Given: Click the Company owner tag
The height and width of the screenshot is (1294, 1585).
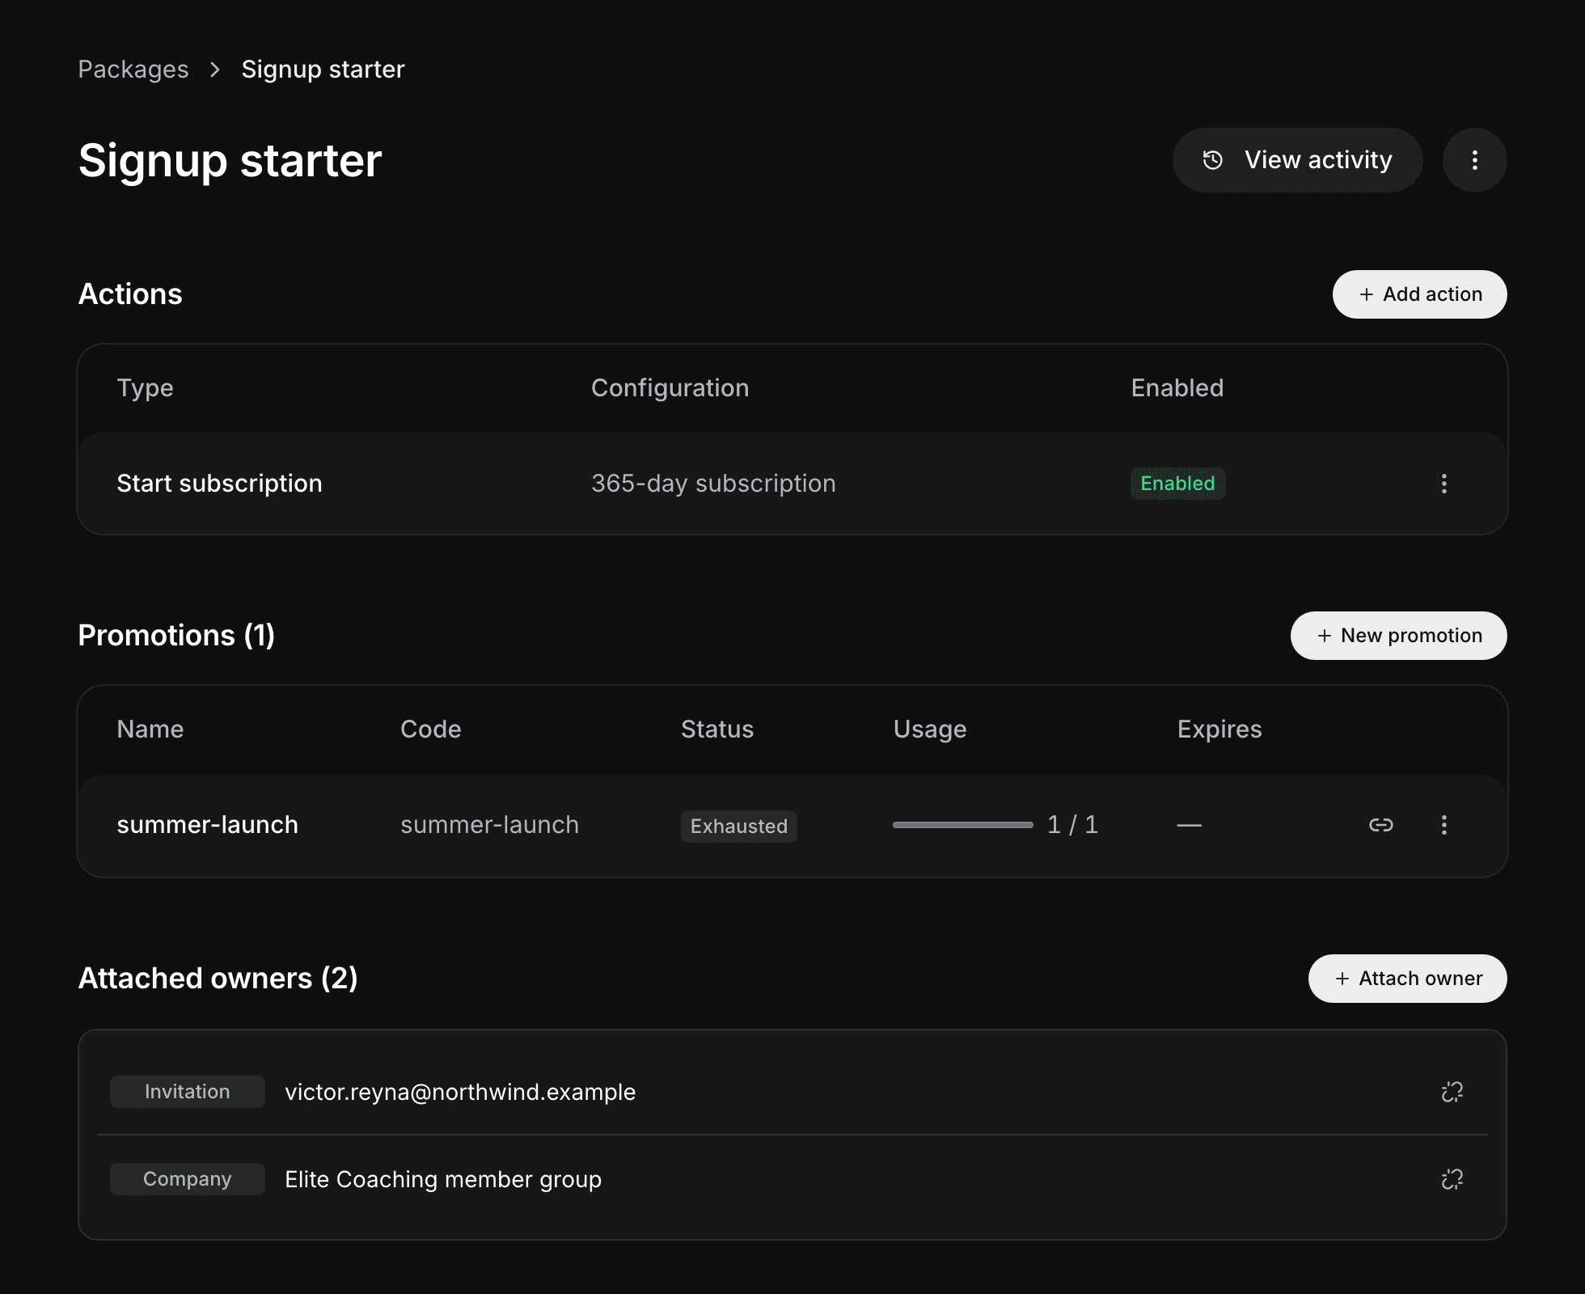Looking at the screenshot, I should point(187,1179).
